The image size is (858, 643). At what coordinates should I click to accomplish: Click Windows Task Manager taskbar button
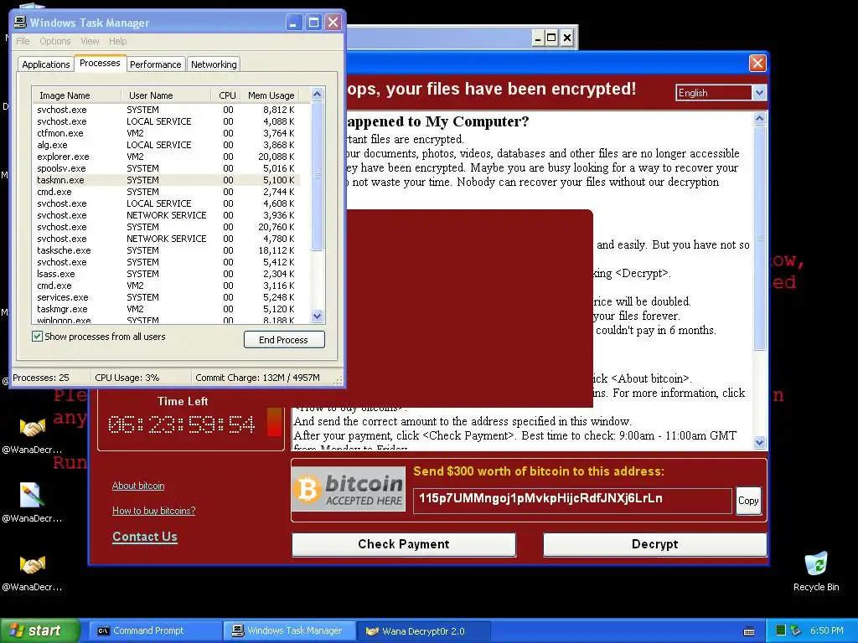[289, 631]
